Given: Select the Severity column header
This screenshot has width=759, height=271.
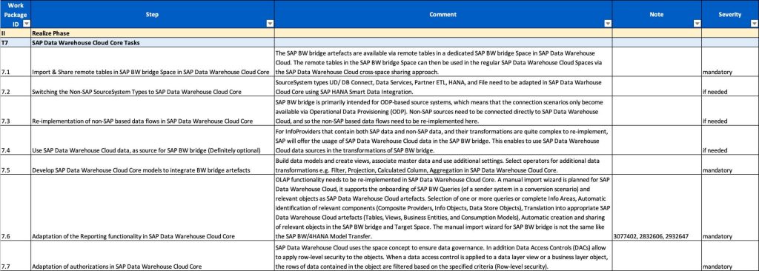Looking at the screenshot, I should (730, 14).
